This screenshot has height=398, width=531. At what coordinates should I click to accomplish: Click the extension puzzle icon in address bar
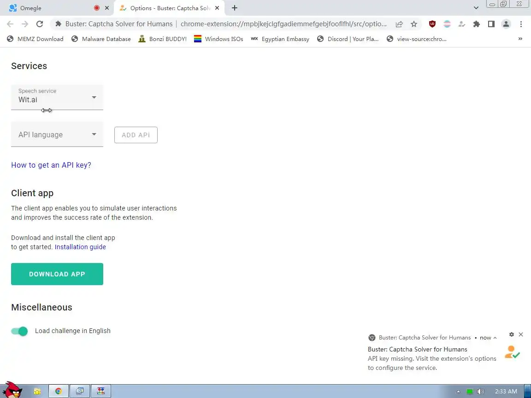[58, 23]
